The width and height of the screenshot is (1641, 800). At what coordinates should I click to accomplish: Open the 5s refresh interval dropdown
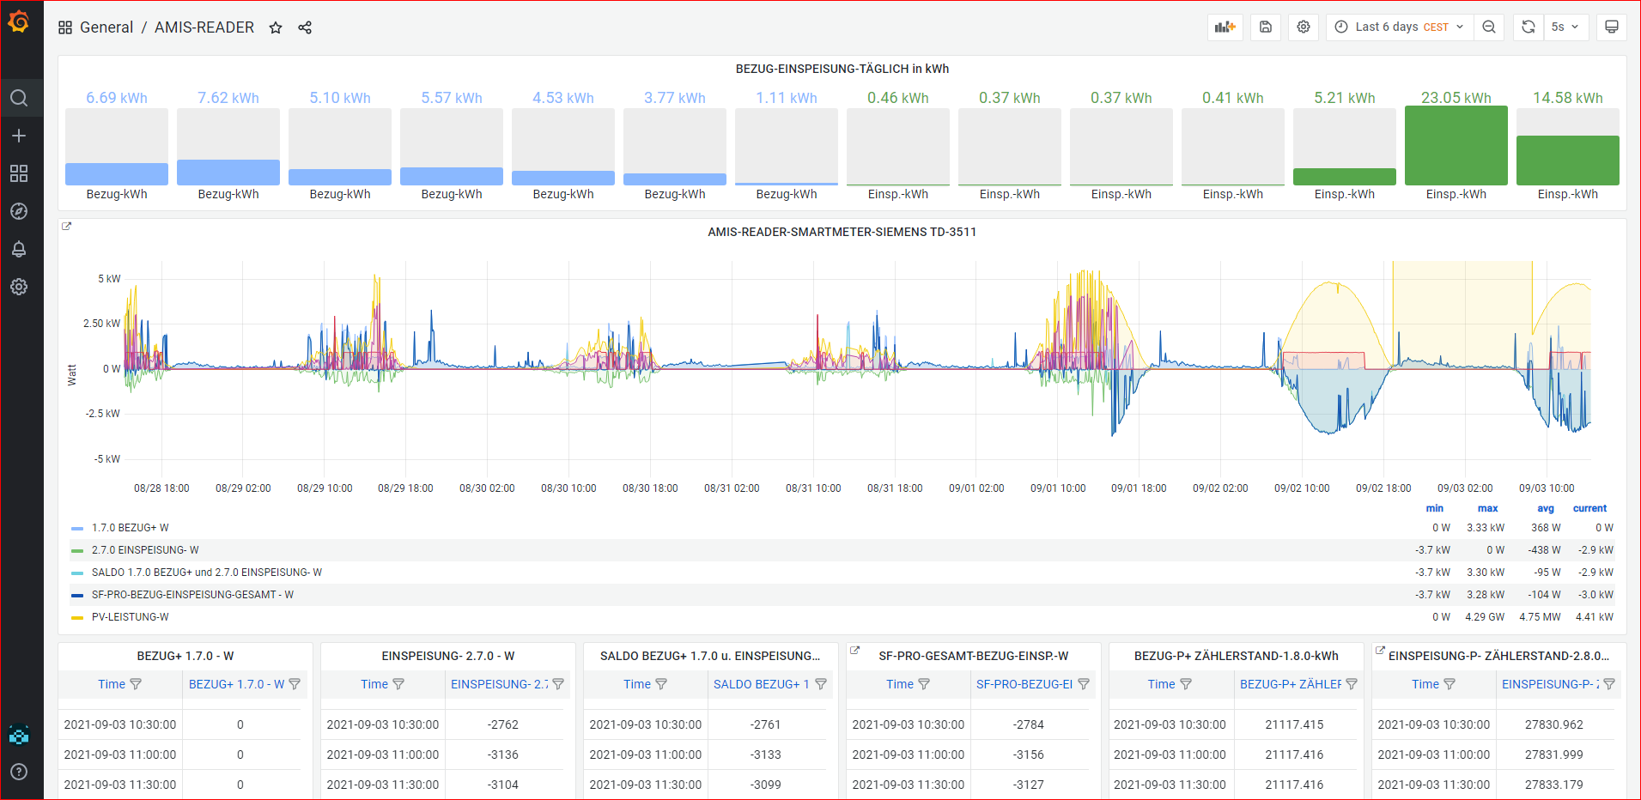point(1566,27)
